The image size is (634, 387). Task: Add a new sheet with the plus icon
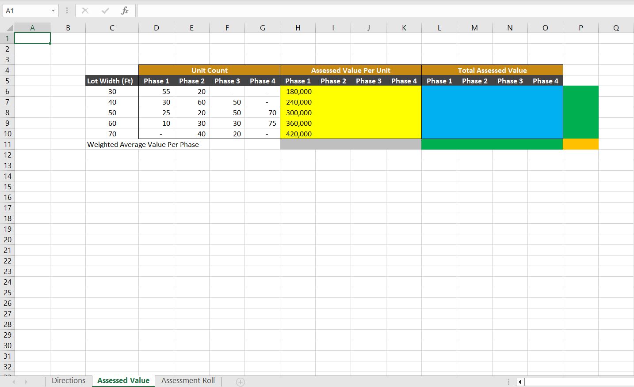(241, 382)
